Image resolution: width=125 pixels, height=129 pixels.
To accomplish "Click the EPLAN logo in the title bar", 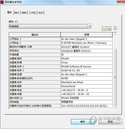I will 2,2.
